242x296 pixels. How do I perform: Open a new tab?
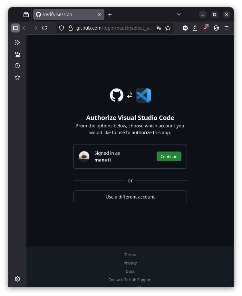click(x=110, y=14)
